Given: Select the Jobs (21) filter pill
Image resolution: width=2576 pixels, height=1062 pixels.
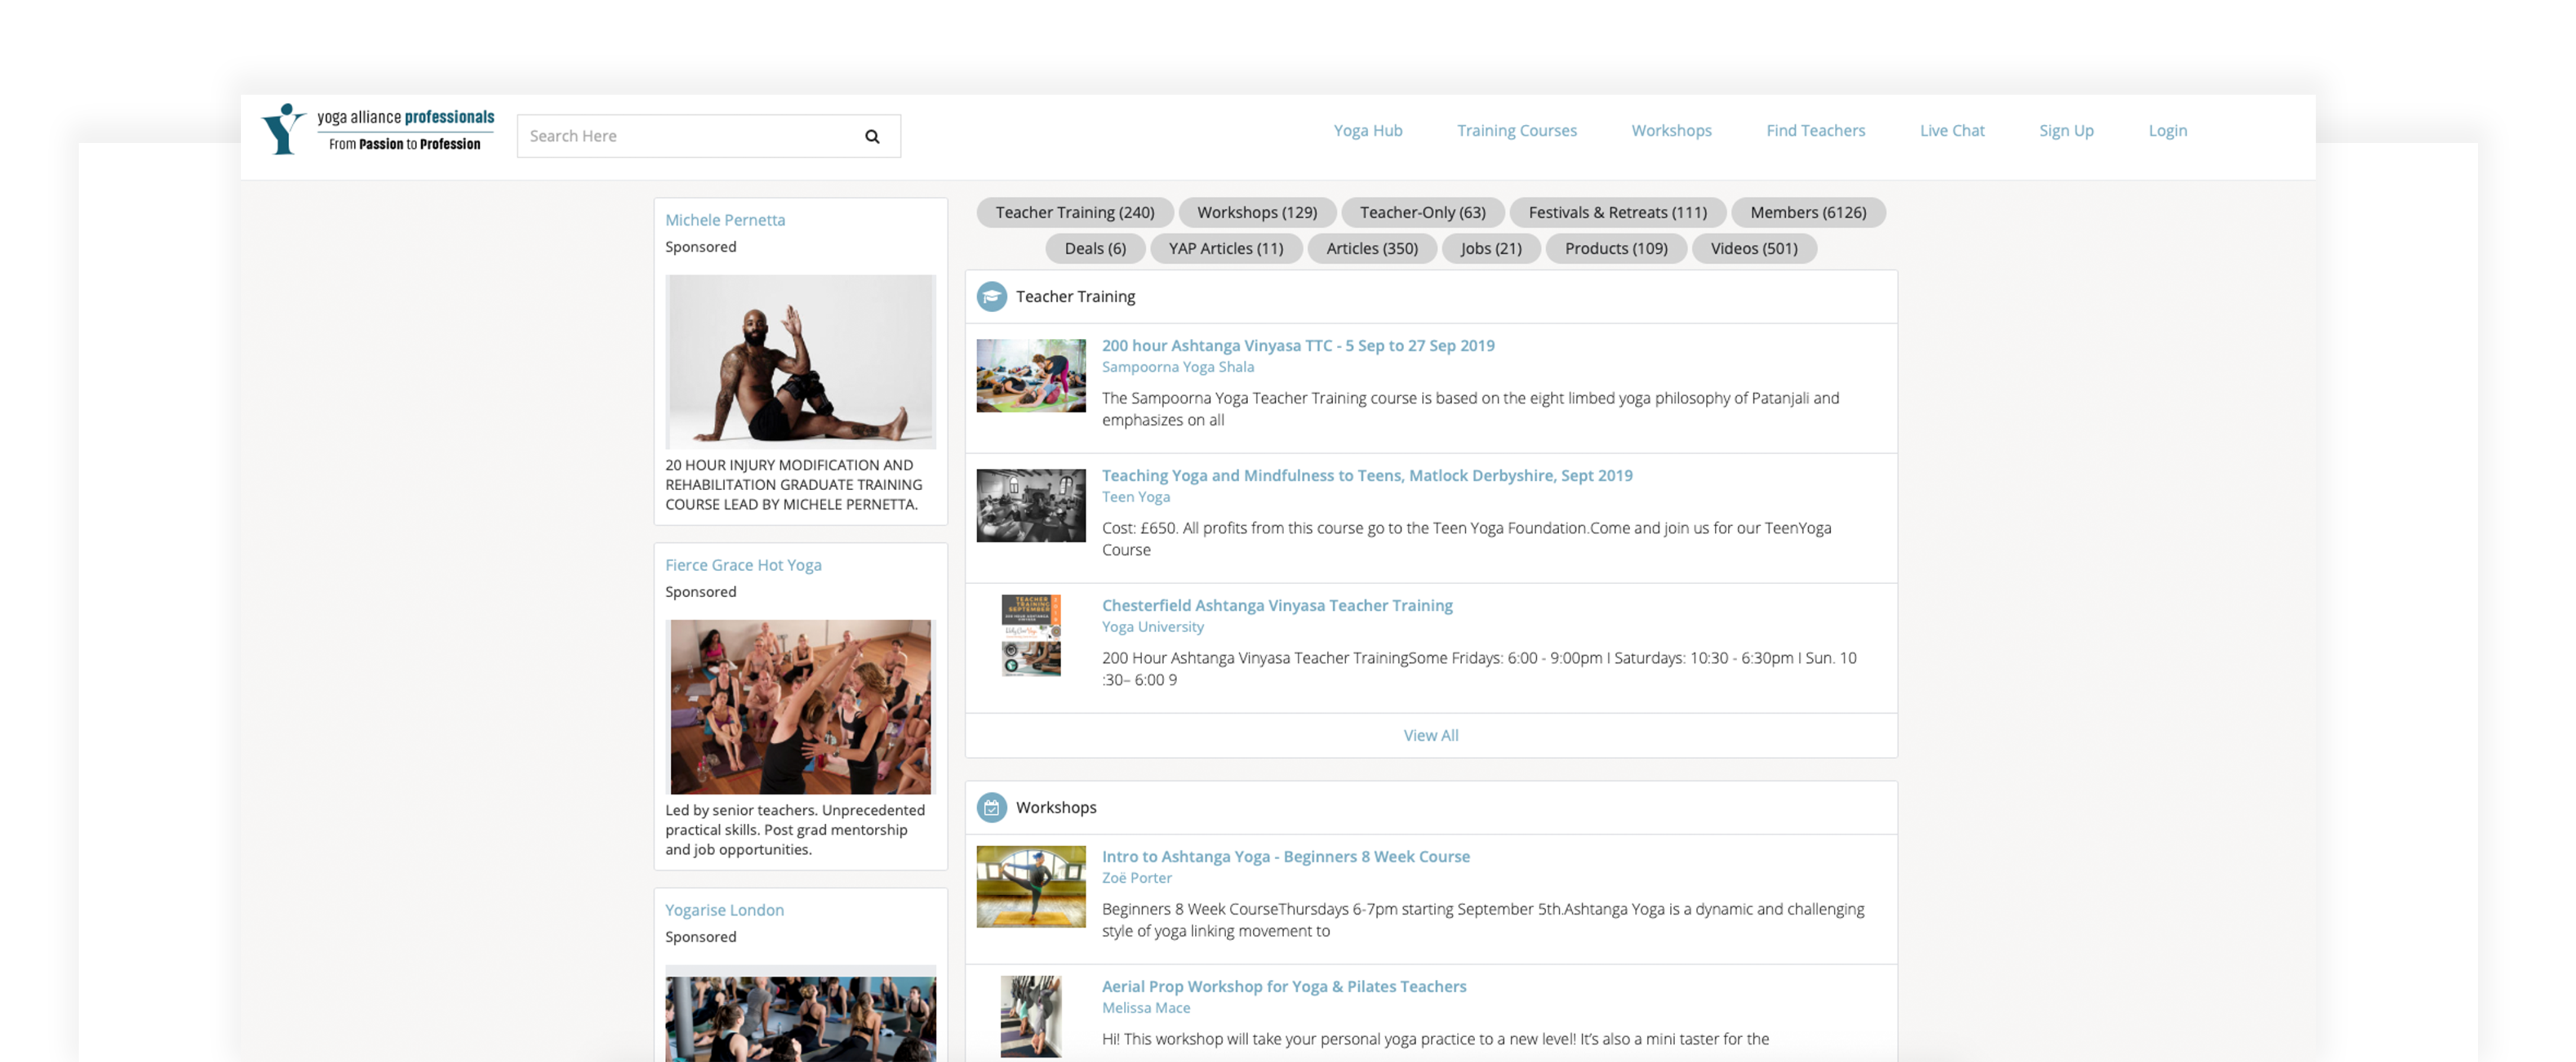Looking at the screenshot, I should (x=1490, y=249).
